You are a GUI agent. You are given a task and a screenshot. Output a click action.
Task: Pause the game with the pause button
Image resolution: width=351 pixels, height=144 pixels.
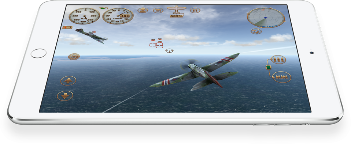pyautogui.click(x=195, y=10)
